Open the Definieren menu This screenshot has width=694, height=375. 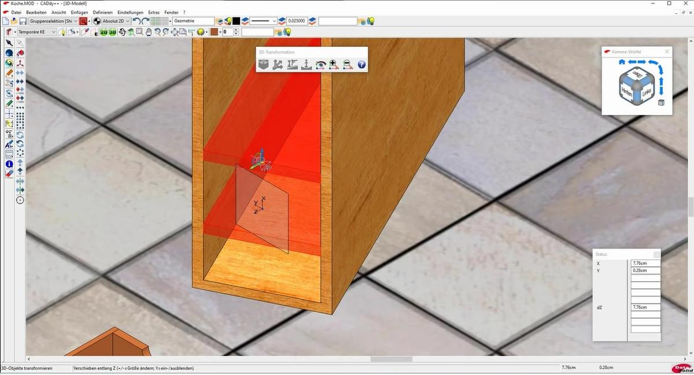(102, 12)
